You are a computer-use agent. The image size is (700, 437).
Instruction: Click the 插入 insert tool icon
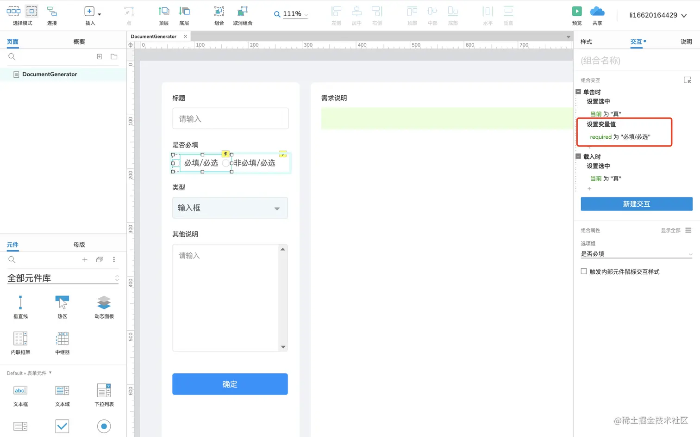[x=89, y=11]
